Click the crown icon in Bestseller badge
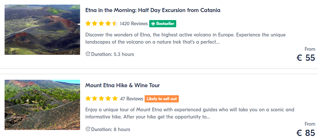The height and width of the screenshot is (140, 318). click(x=153, y=24)
